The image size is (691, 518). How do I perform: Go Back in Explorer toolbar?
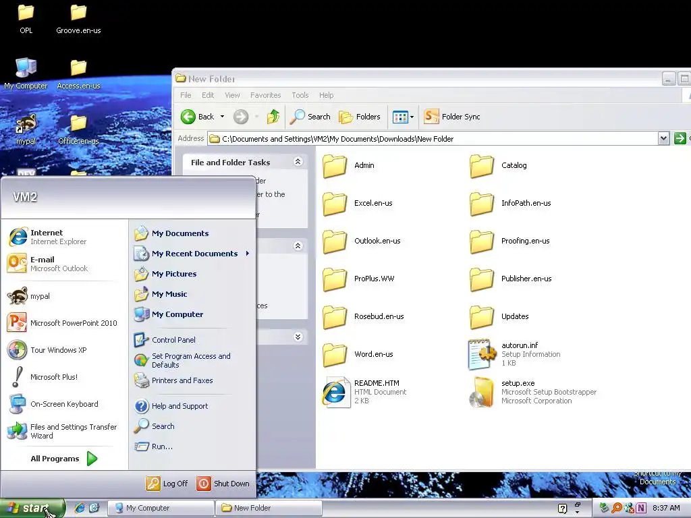coord(198,117)
